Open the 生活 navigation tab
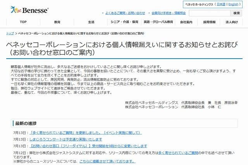This screenshot has width=248, height=165. (91, 22)
